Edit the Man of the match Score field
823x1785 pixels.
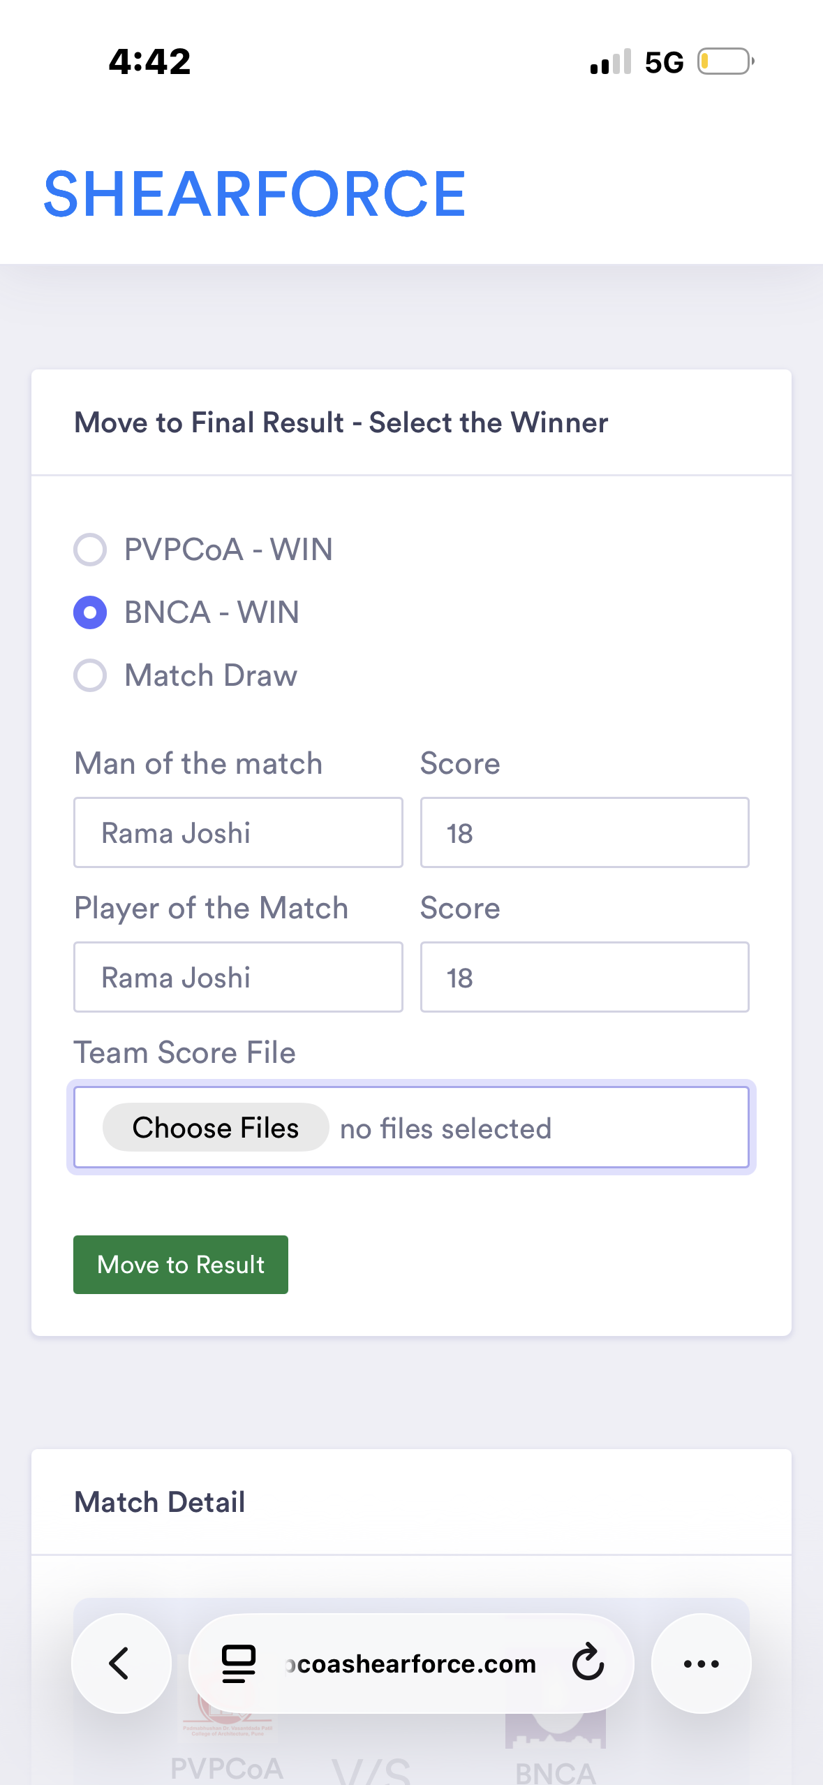click(x=584, y=832)
